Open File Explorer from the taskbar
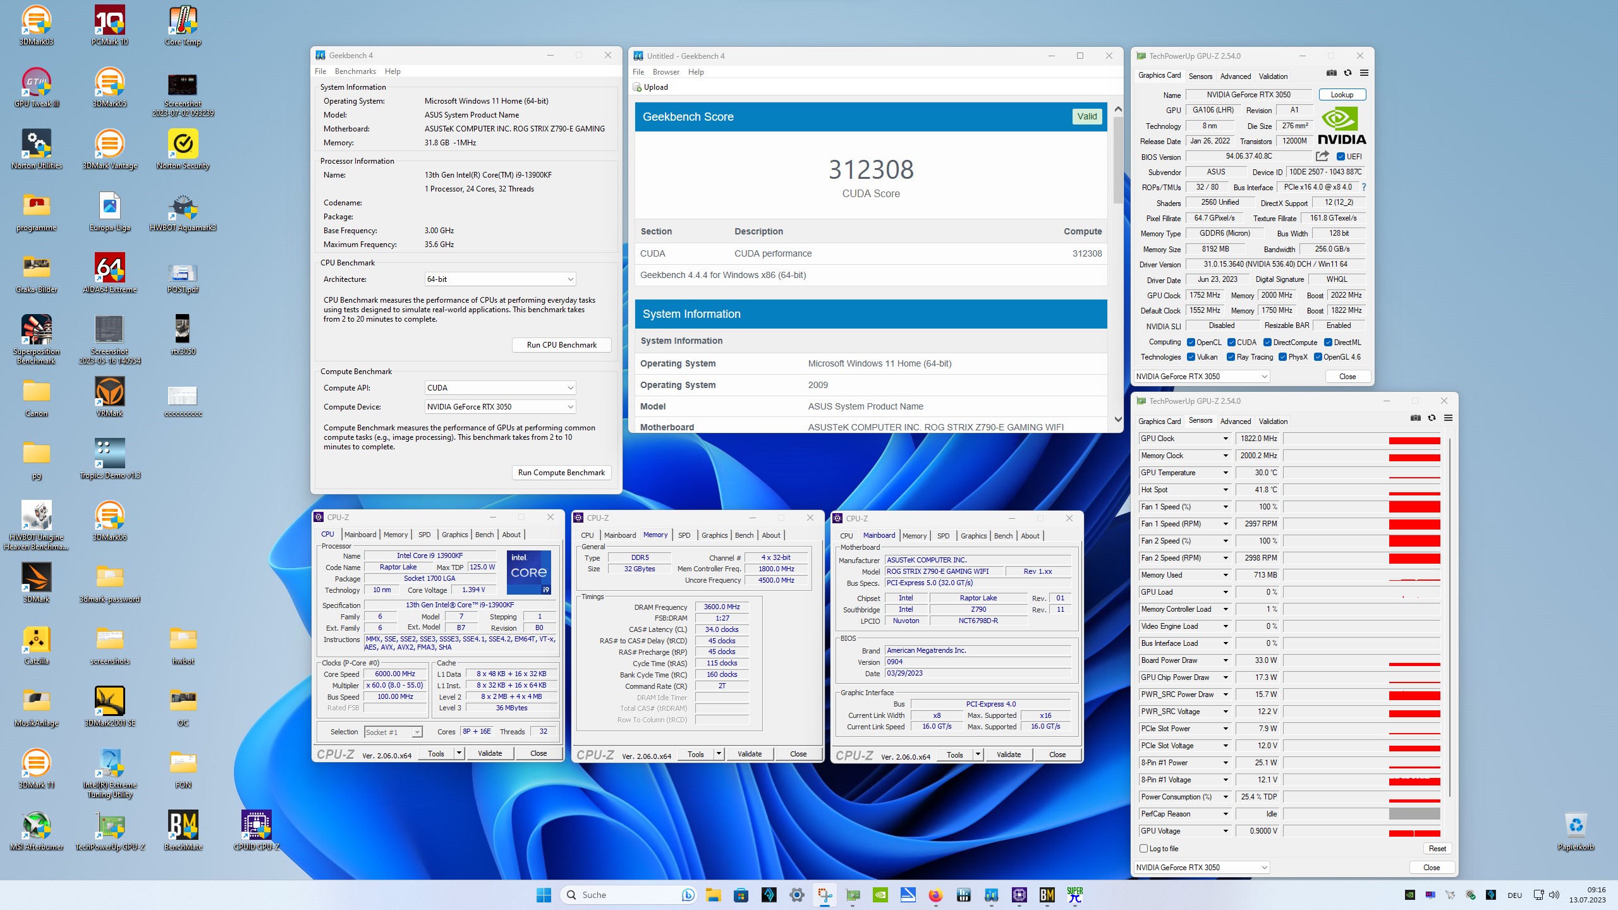Screen dimensions: 1618x910 [x=713, y=895]
